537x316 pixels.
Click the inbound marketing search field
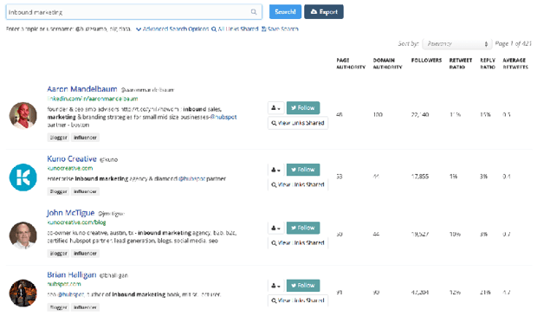[x=134, y=12]
